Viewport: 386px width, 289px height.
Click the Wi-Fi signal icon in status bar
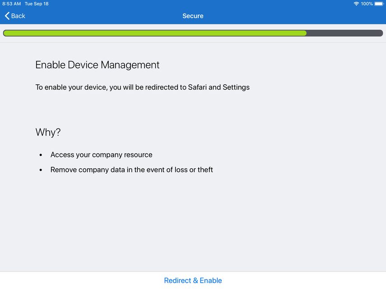pos(356,4)
